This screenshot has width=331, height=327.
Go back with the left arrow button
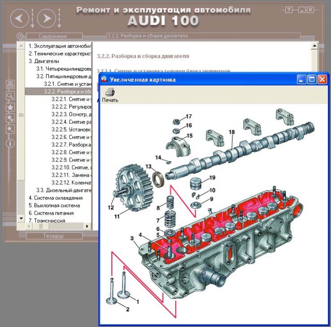19,18
